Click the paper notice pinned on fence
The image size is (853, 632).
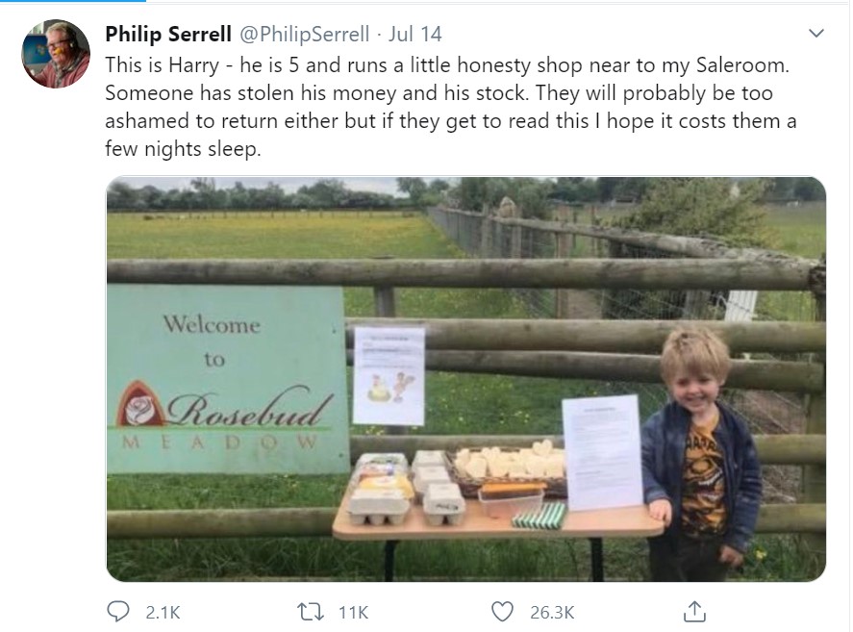(389, 375)
